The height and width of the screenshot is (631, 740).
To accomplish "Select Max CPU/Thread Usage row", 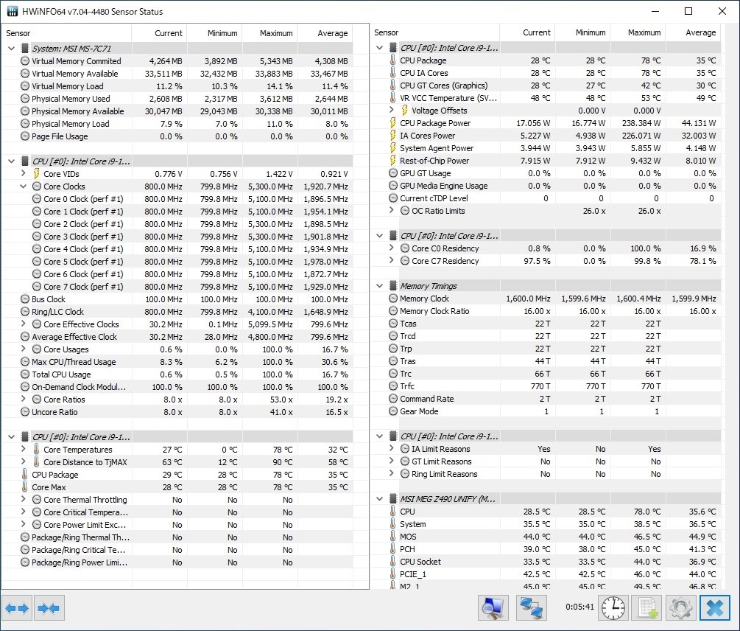I will pyautogui.click(x=177, y=362).
